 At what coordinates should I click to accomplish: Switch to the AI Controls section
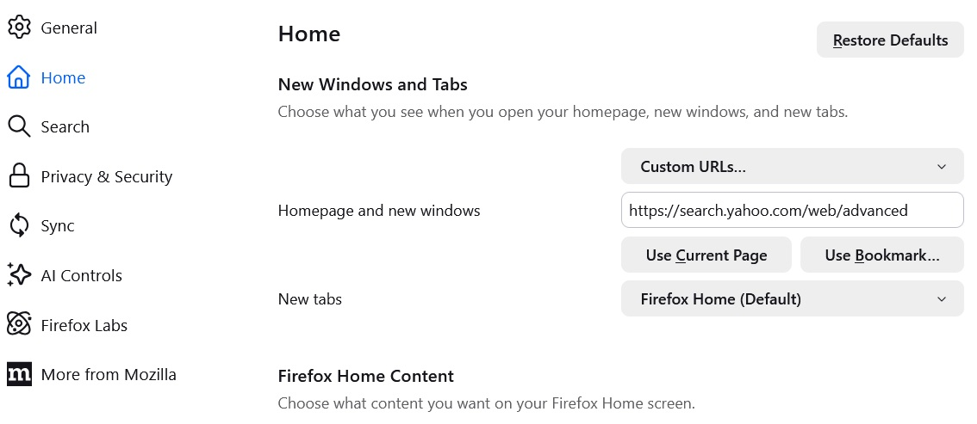point(82,275)
